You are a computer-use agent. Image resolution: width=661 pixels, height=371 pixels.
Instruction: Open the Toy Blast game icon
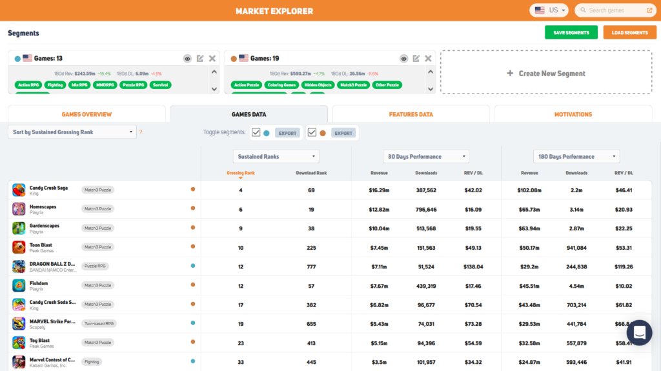pyautogui.click(x=19, y=343)
